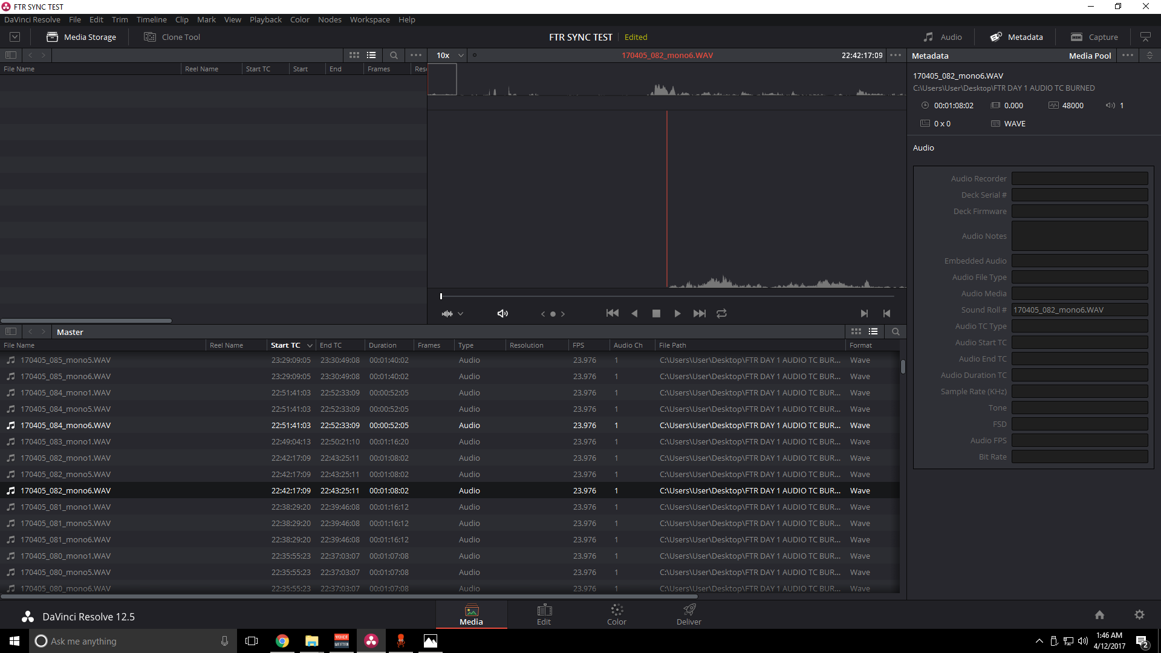Click the Duration column header
1161x653 pixels.
pos(389,345)
